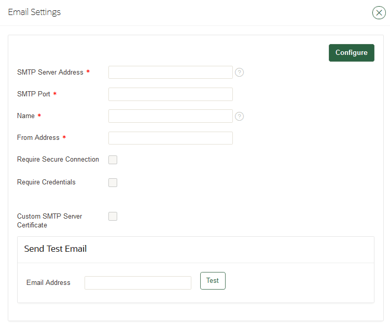The width and height of the screenshot is (390, 330).
Task: Click the Configure button
Action: click(351, 53)
